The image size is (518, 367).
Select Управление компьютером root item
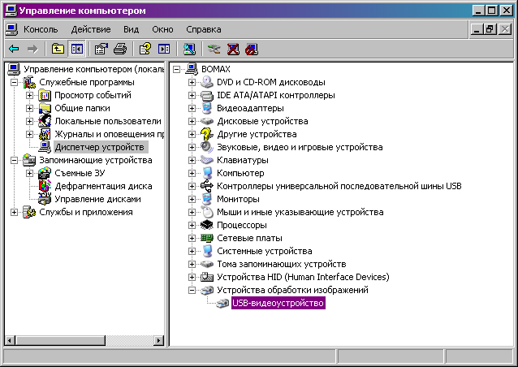94,69
